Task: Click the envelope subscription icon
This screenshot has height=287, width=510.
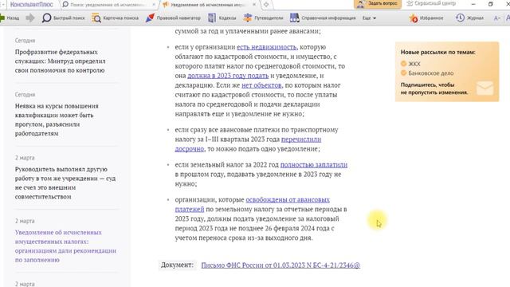Action: tap(484, 88)
